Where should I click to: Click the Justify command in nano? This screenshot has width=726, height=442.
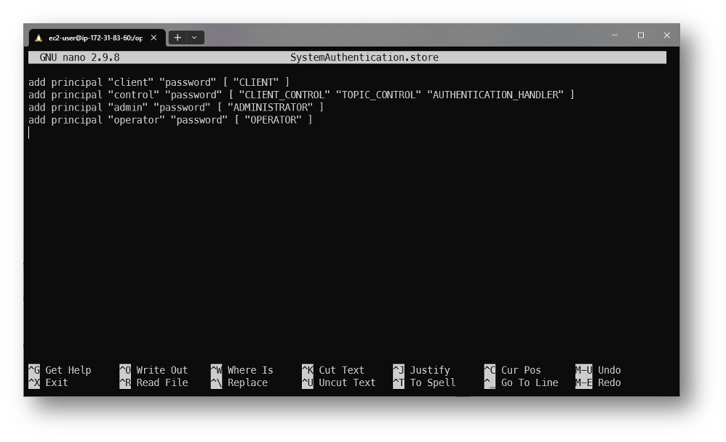(431, 370)
